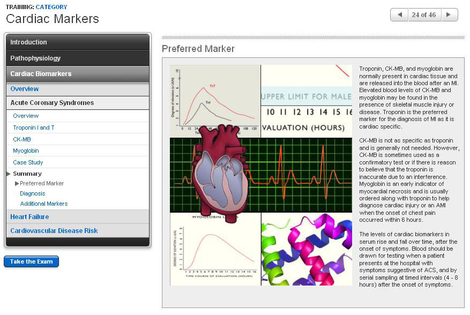Click the Preferred Marker arrow indicator

tap(17, 184)
